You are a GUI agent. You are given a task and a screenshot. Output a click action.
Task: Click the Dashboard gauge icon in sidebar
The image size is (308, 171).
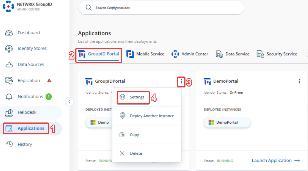[9, 33]
